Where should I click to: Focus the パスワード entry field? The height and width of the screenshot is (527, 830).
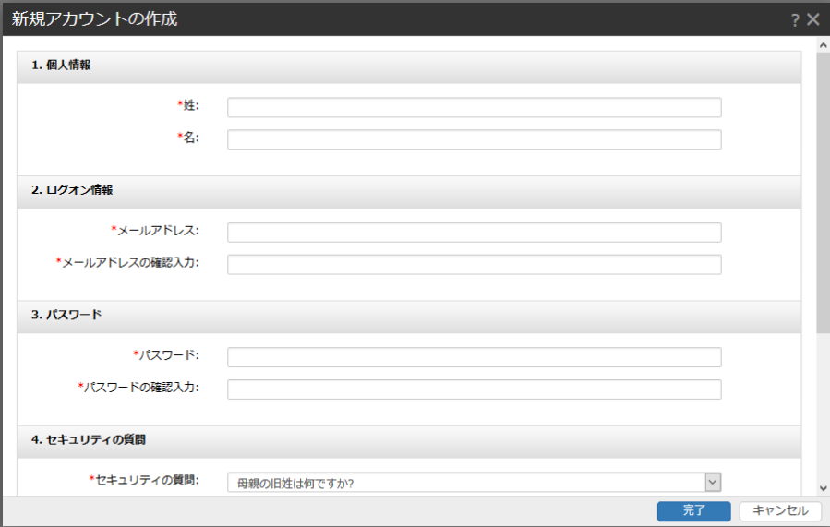coord(474,357)
